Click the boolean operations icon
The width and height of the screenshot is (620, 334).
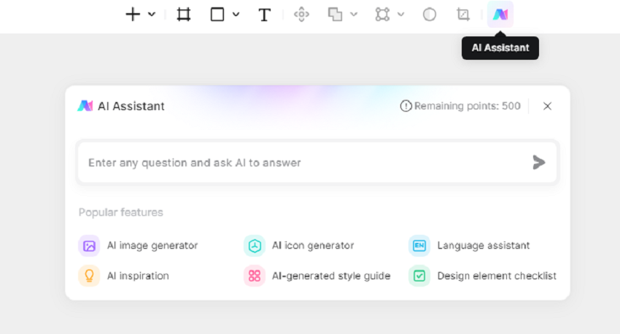335,15
